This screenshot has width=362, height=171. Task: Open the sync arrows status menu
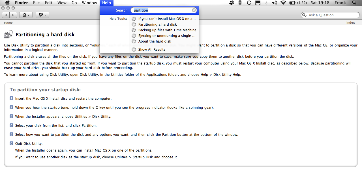(x=249, y=3)
